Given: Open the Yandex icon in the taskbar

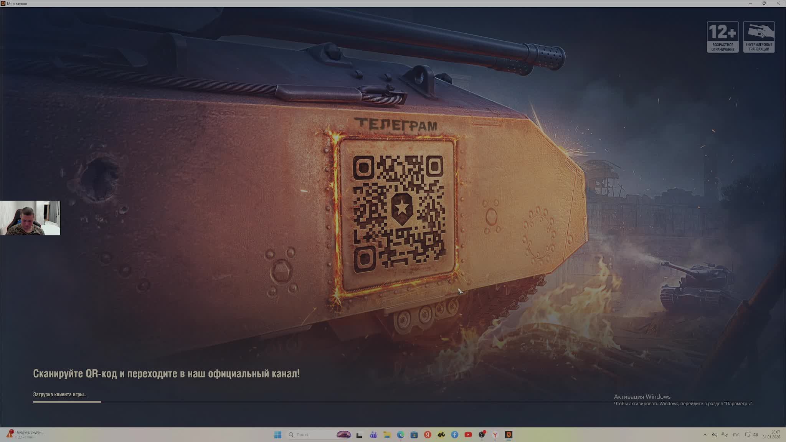Looking at the screenshot, I should coord(428,435).
